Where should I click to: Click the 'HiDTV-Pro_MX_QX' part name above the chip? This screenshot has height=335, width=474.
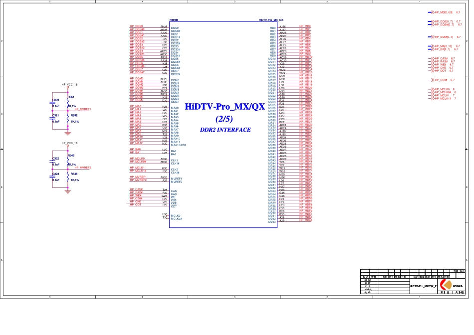(271, 20)
